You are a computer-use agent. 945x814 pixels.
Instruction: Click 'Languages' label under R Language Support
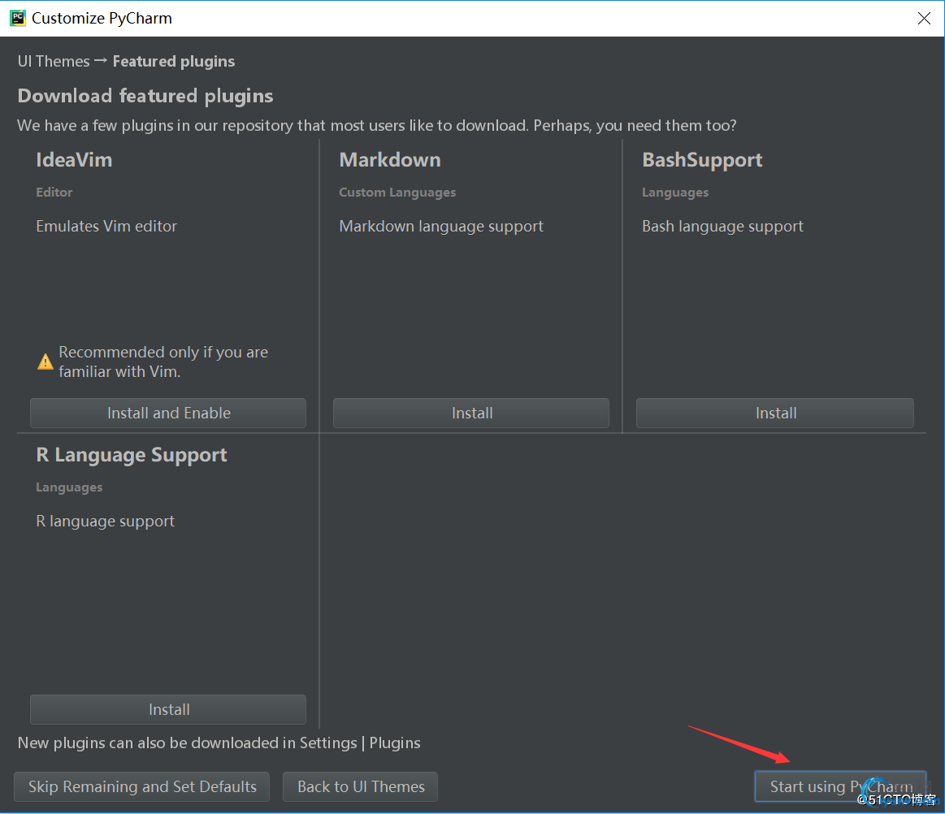(x=69, y=487)
